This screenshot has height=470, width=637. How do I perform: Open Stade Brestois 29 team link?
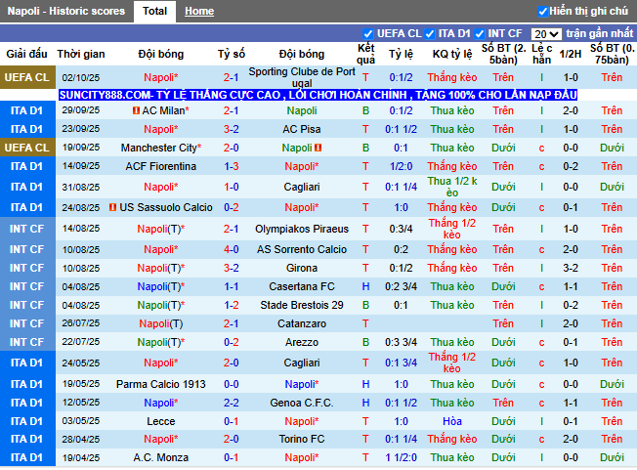(302, 305)
